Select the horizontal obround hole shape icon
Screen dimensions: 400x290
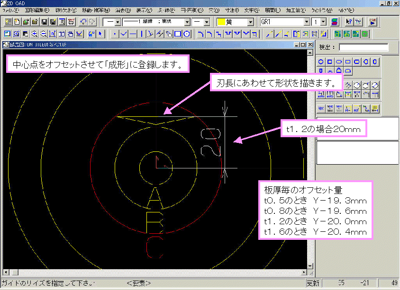339,62
